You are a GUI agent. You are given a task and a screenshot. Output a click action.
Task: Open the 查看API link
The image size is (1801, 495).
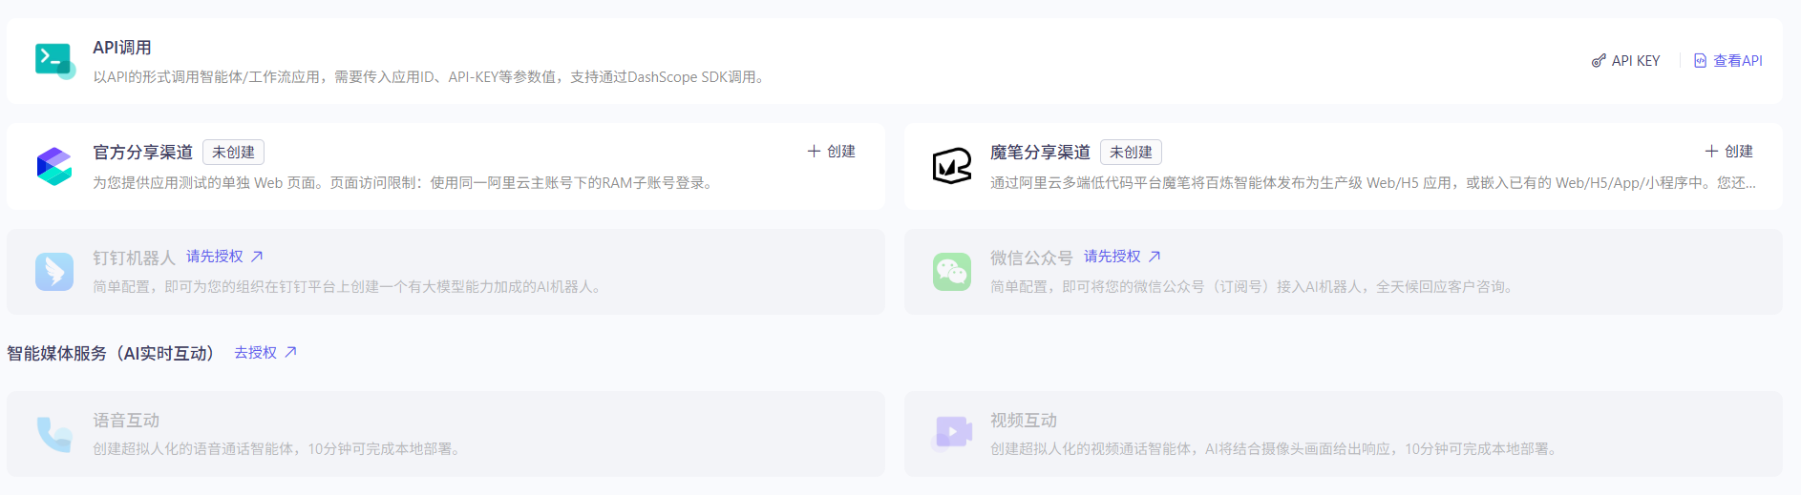(x=1727, y=61)
